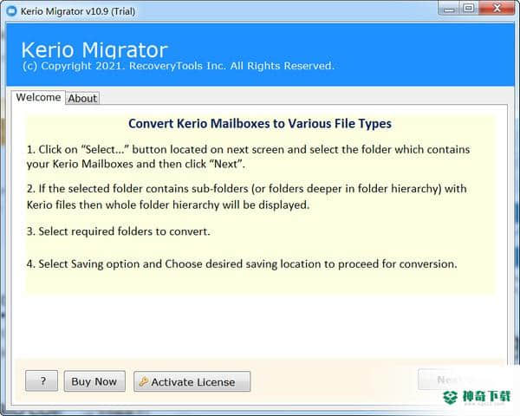
Task: Click the "Kerio Migrator" banner title
Action: pos(94,50)
